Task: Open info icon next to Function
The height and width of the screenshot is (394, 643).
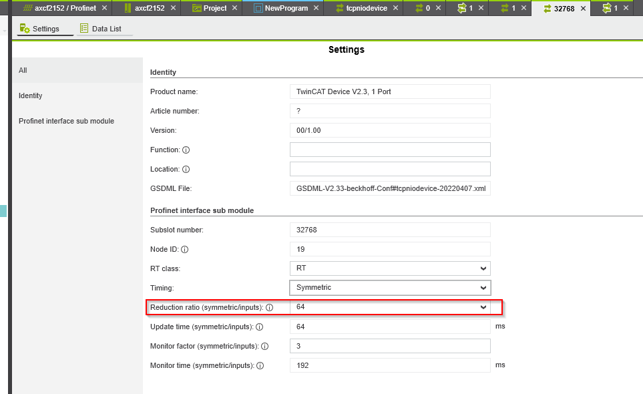Action: click(x=186, y=150)
